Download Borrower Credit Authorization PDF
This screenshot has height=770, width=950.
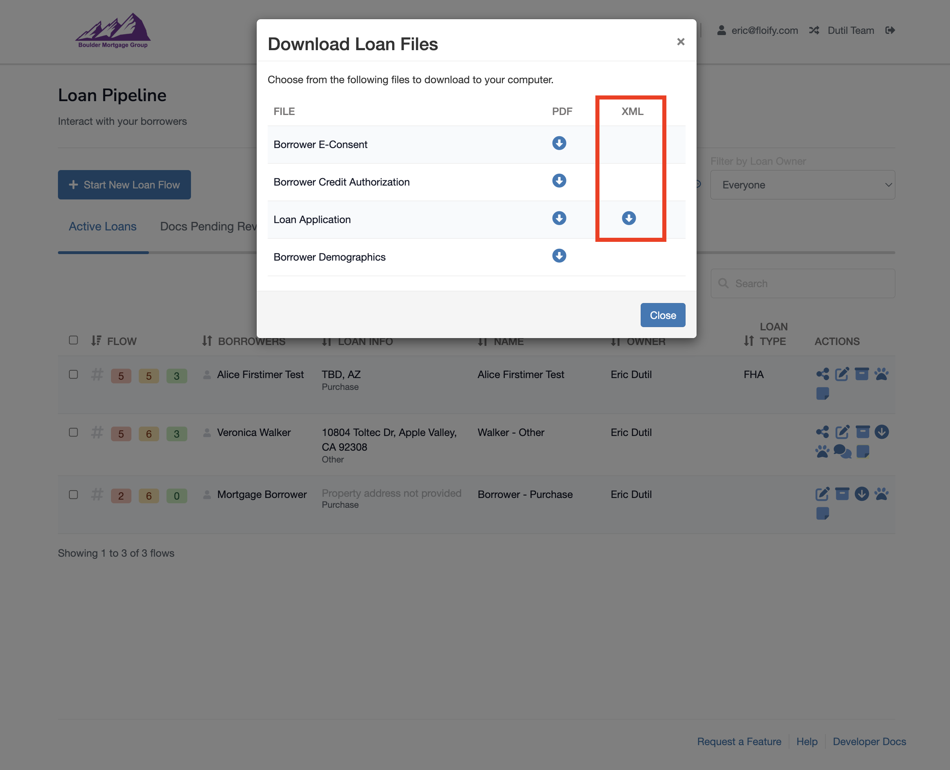coord(559,181)
